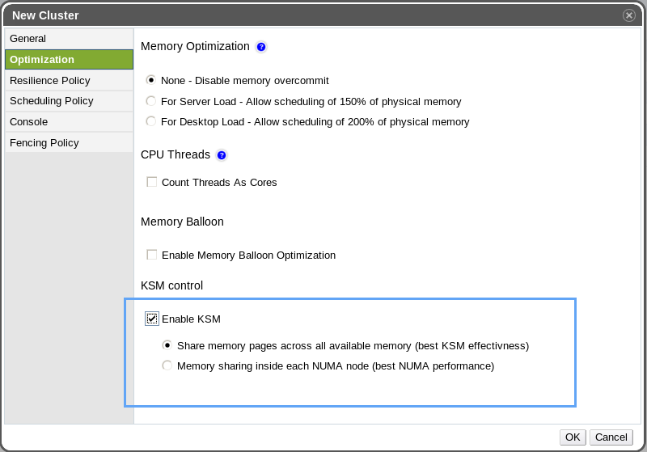Open the Scheduling Policy tab
The width and height of the screenshot is (647, 452).
69,101
